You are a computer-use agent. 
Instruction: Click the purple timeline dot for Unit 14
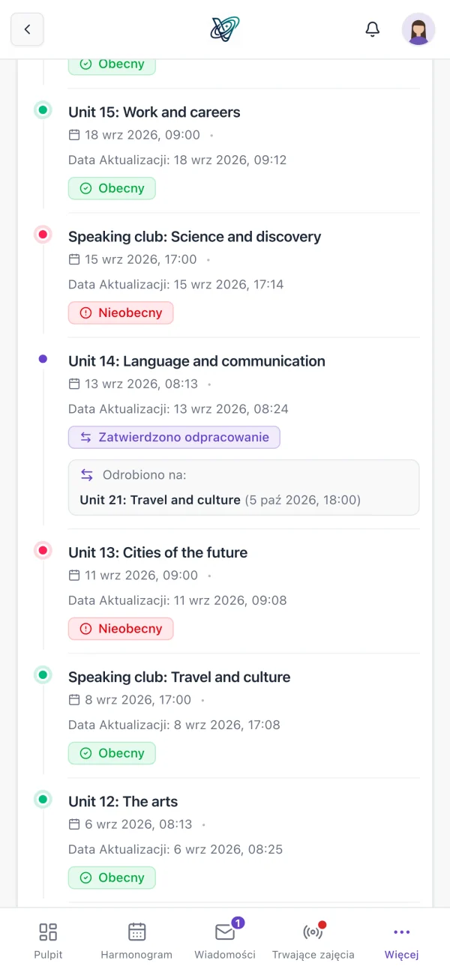click(x=43, y=359)
